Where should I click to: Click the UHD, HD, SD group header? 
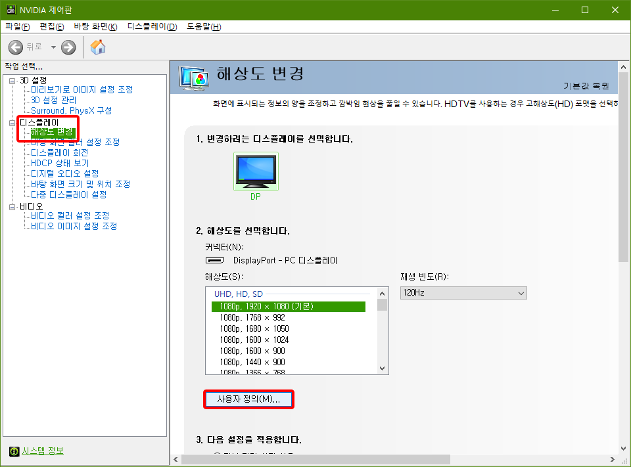(x=238, y=294)
